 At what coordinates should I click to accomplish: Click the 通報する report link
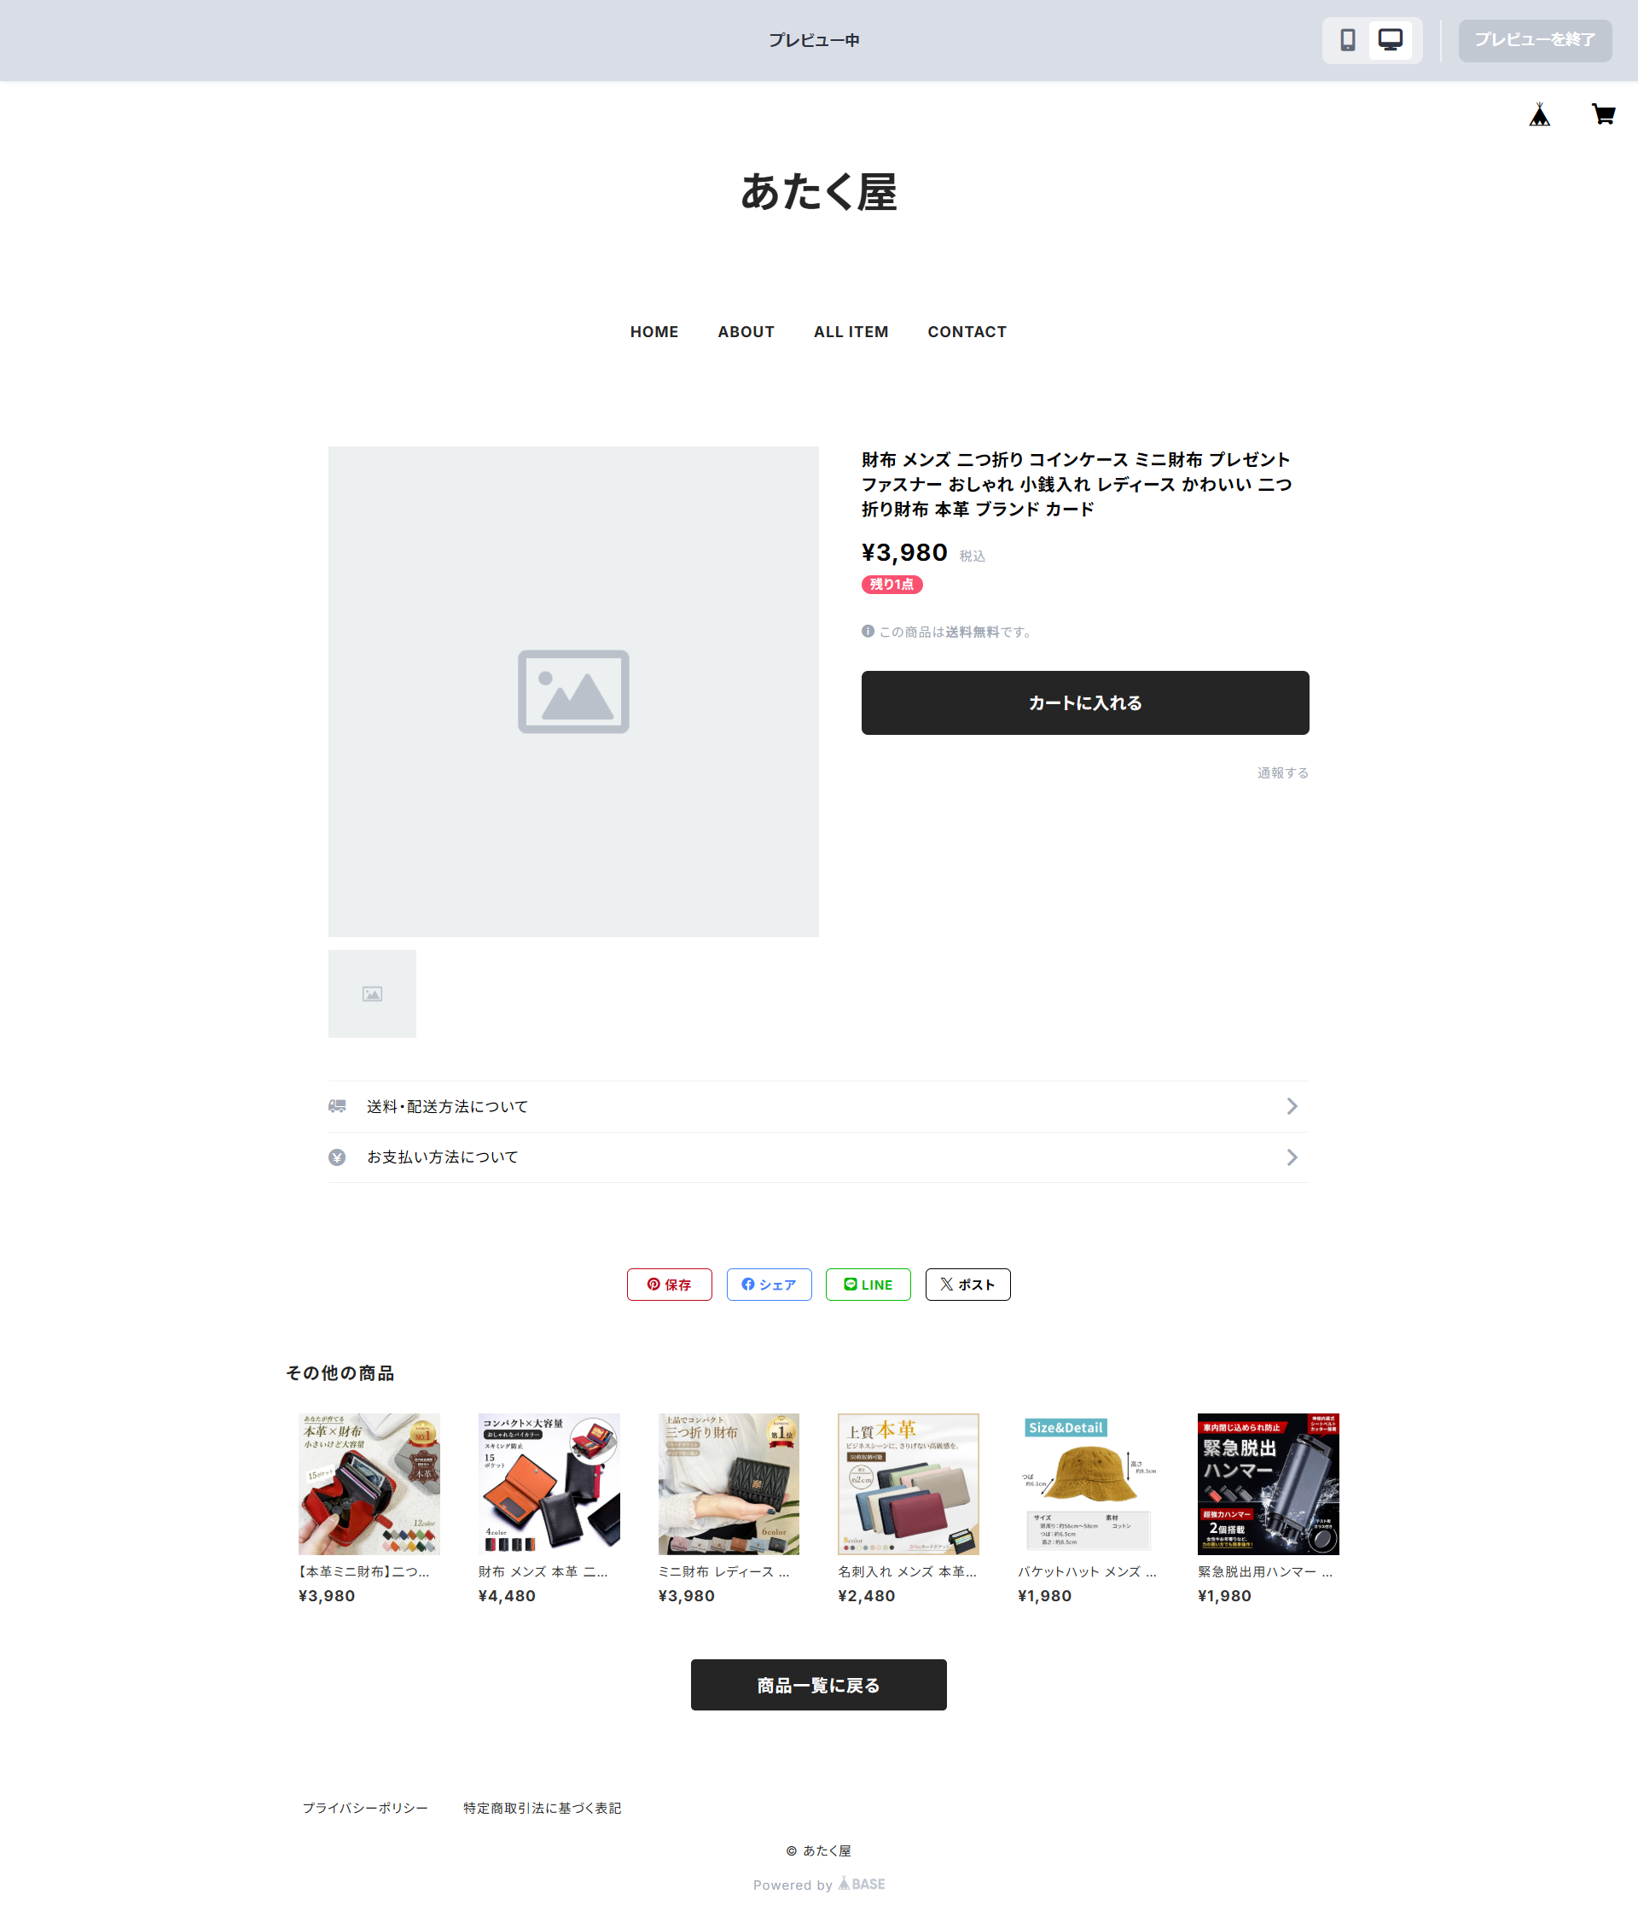coord(1283,773)
